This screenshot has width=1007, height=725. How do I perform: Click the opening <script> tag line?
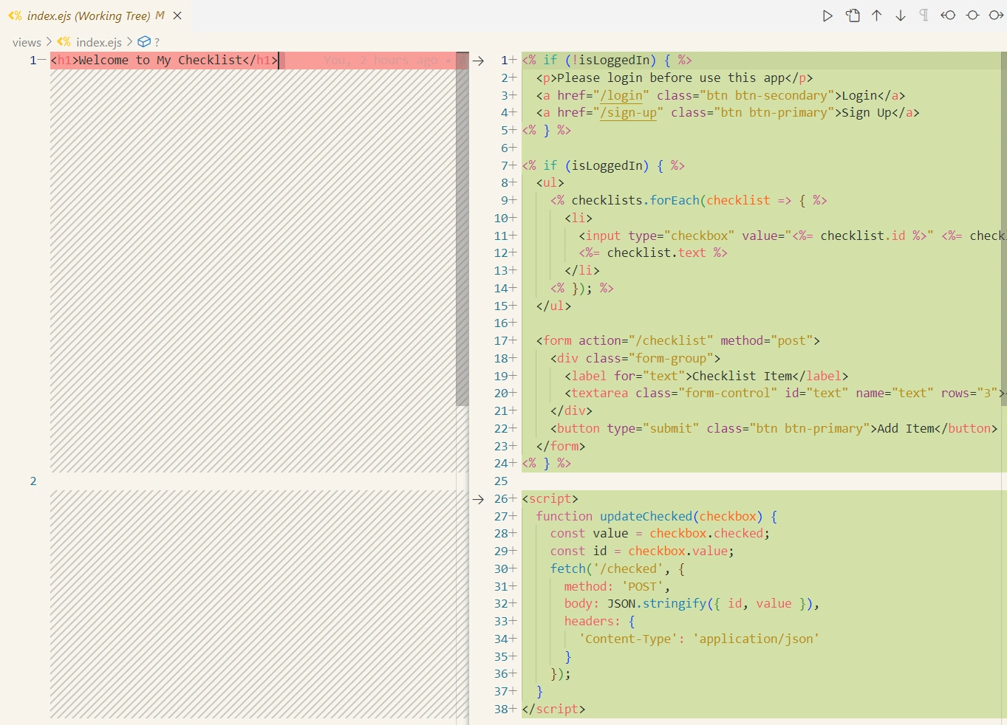[550, 499]
